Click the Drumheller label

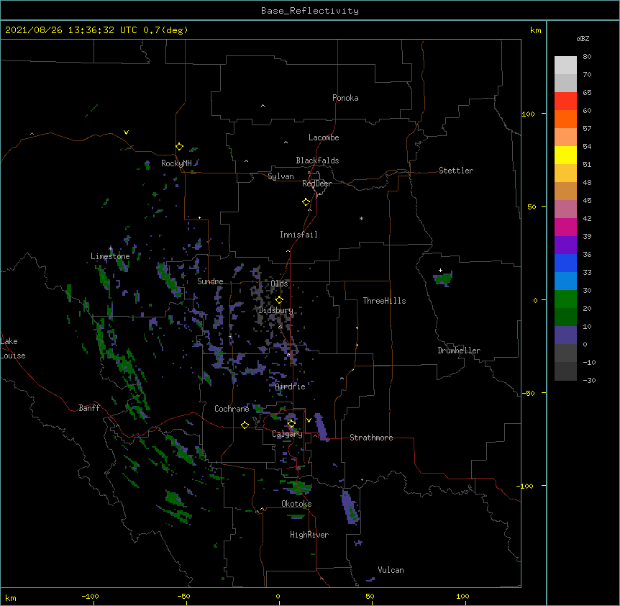click(459, 351)
